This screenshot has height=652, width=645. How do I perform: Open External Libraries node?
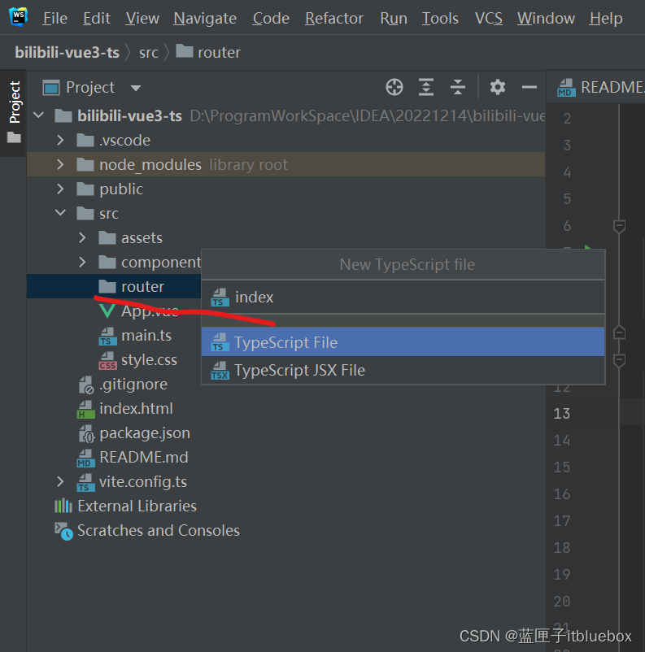pyautogui.click(x=137, y=506)
